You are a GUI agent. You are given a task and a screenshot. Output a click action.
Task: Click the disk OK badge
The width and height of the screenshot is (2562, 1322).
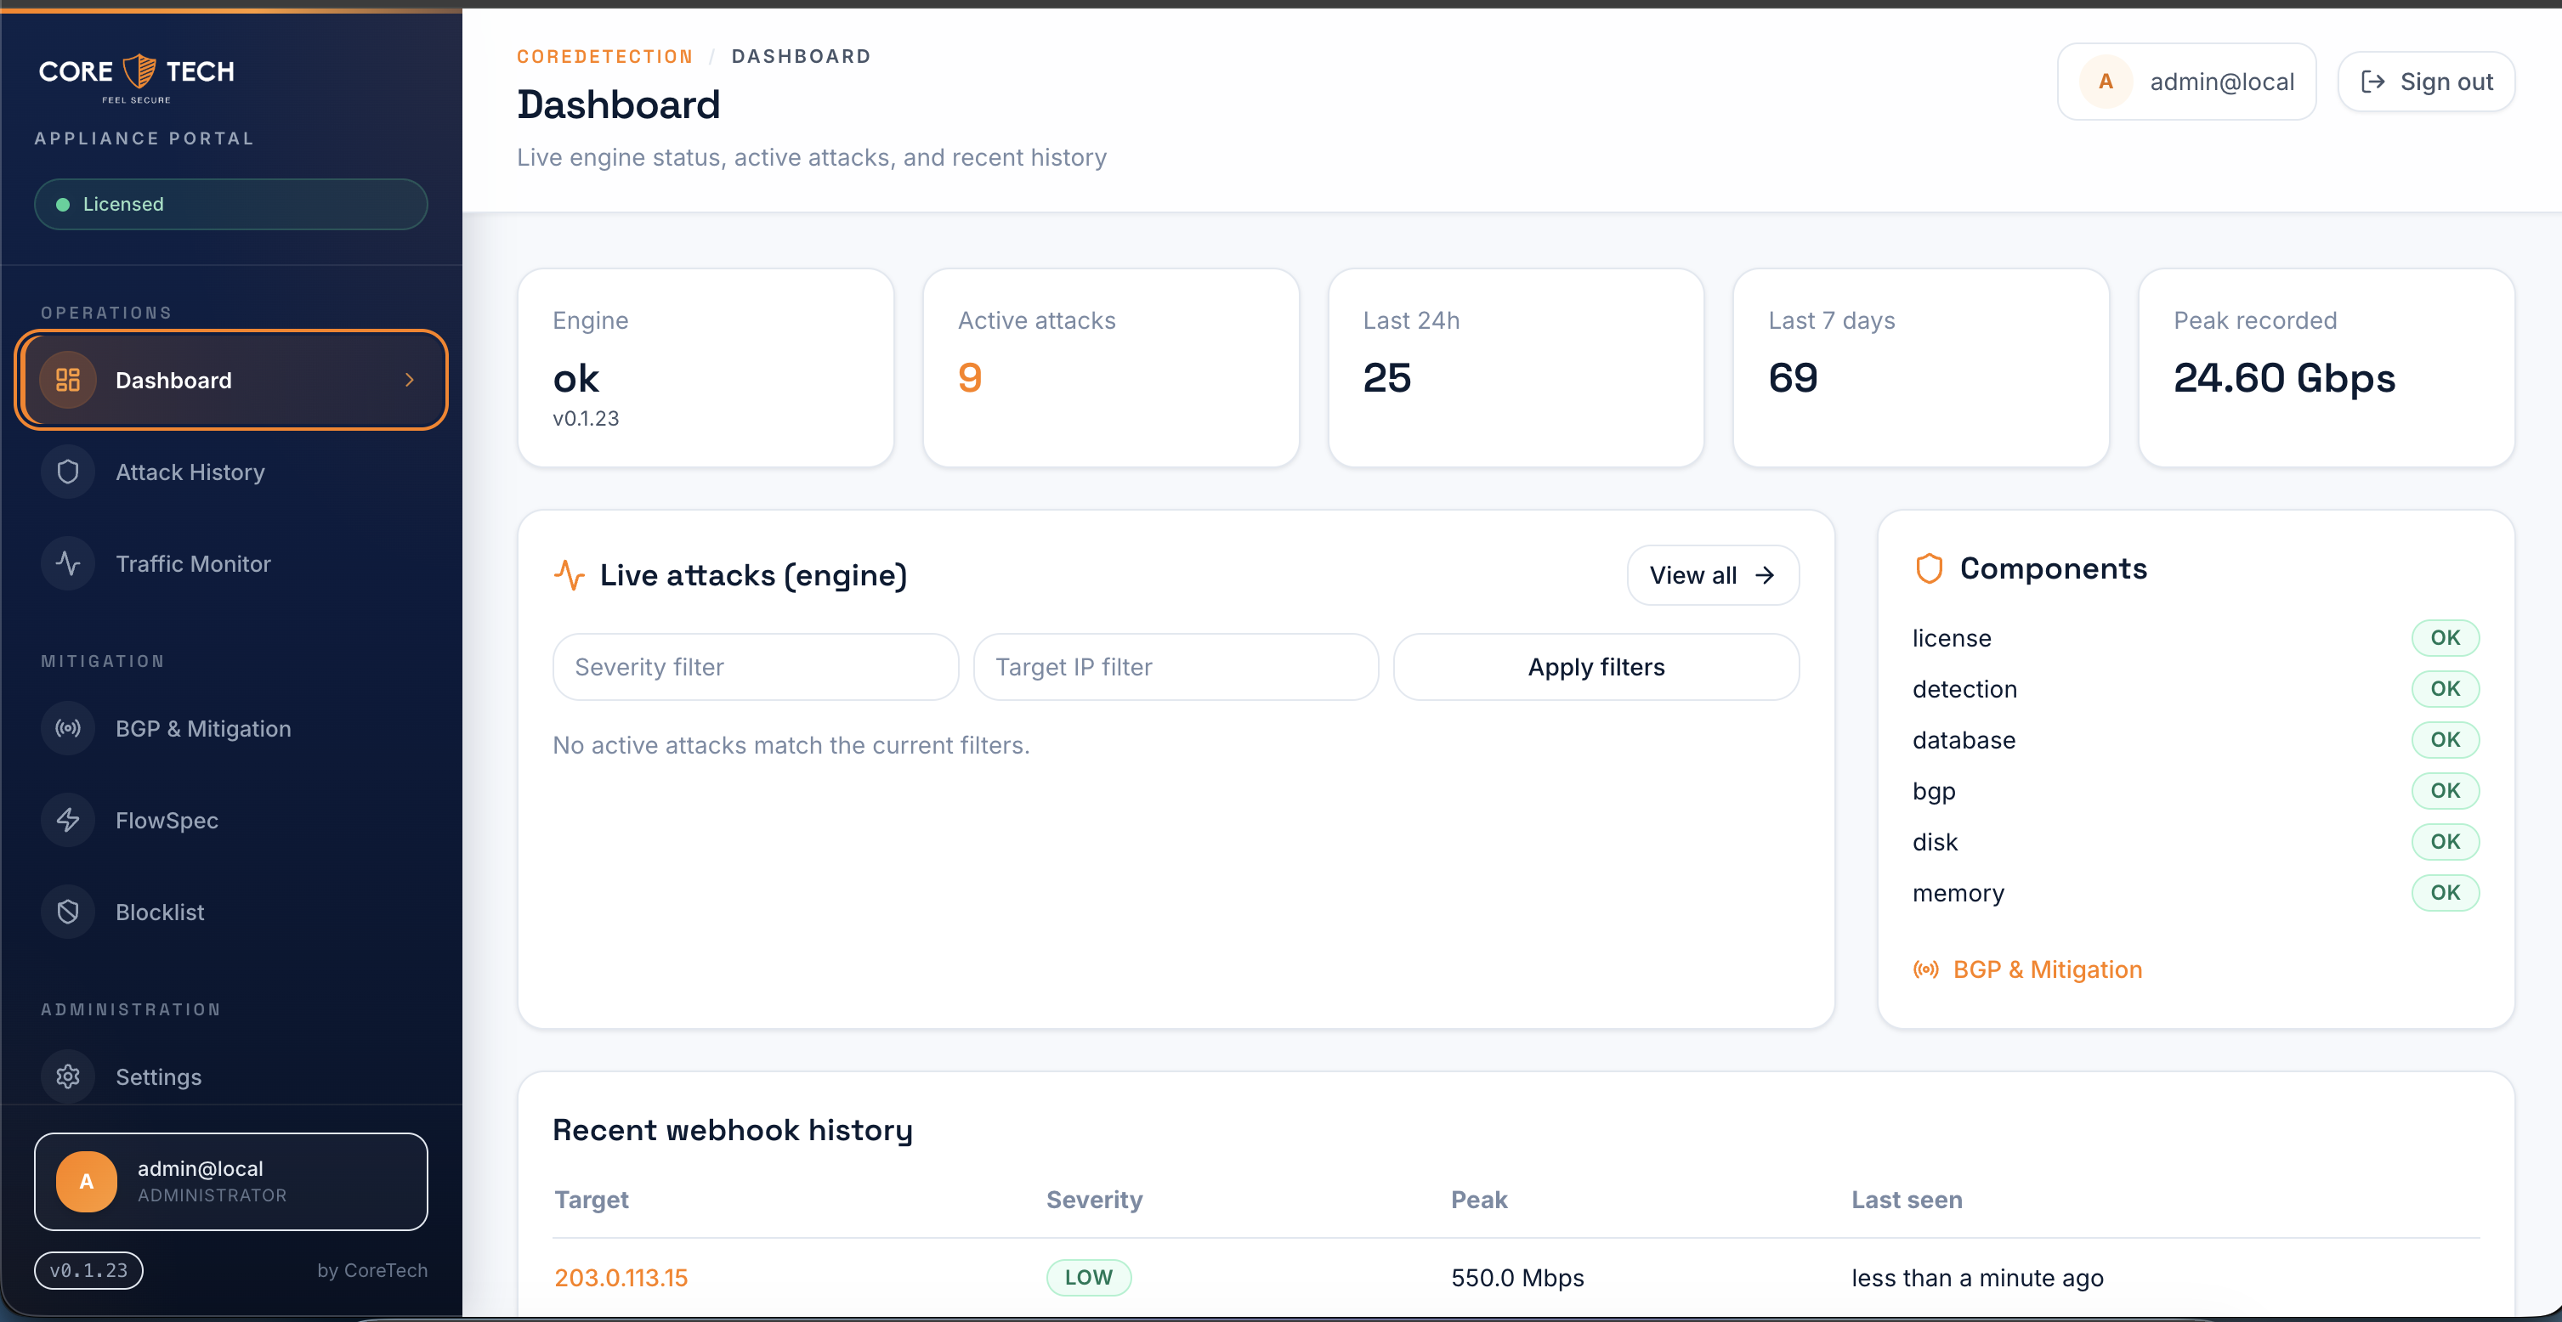pyautogui.click(x=2445, y=842)
